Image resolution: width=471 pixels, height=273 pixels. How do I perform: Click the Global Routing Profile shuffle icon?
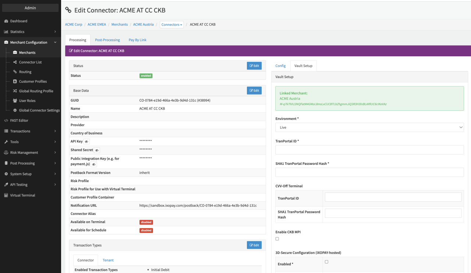coord(15,91)
